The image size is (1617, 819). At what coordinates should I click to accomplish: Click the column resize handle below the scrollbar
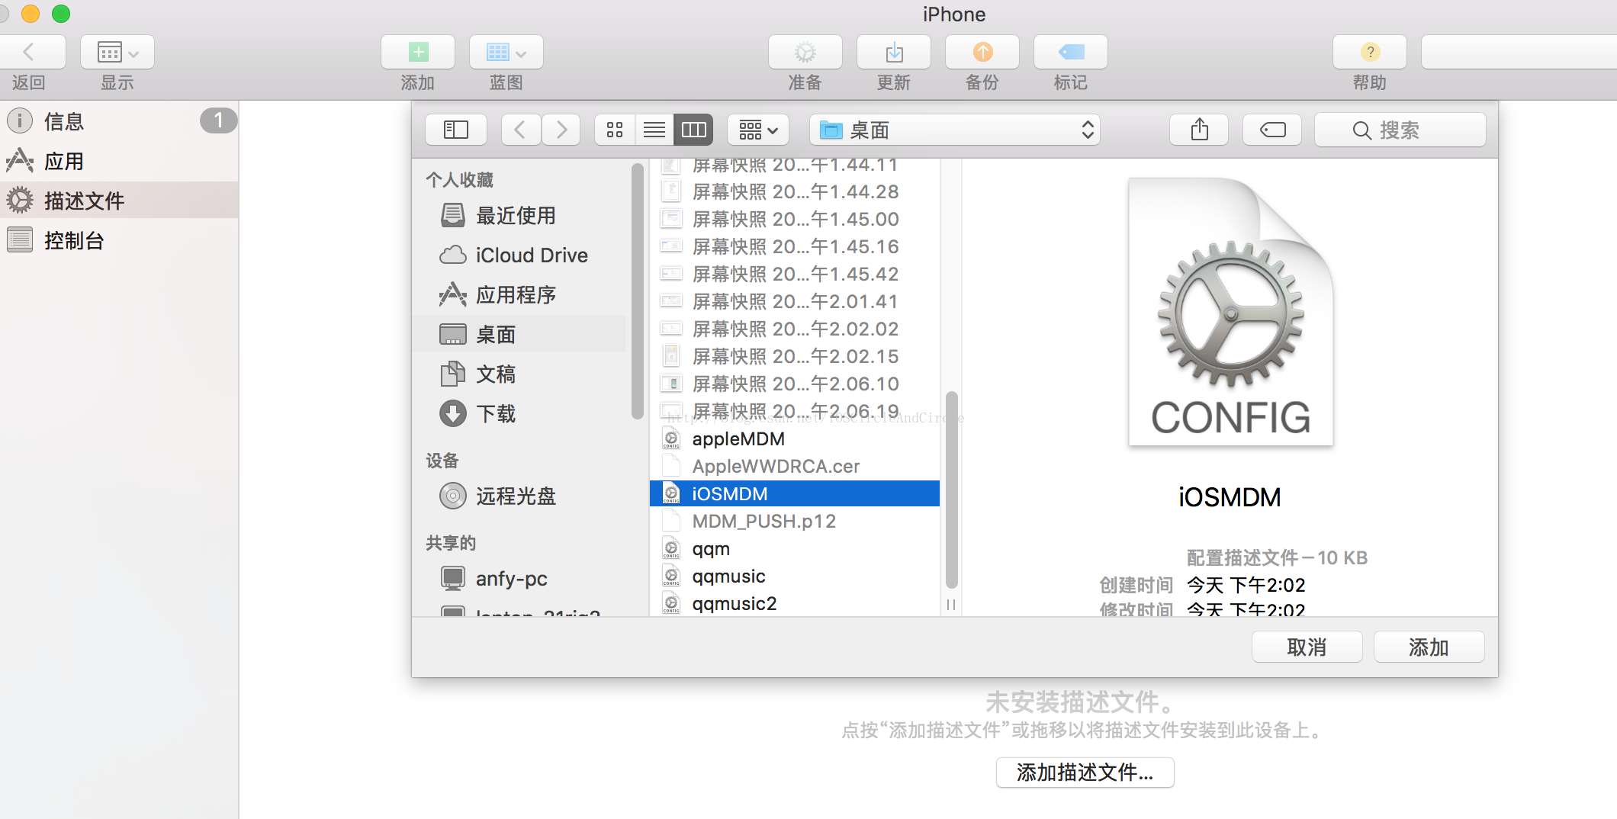[x=951, y=605]
